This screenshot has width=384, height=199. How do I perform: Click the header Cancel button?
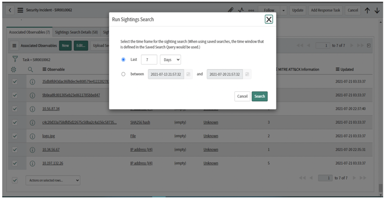coord(353,10)
